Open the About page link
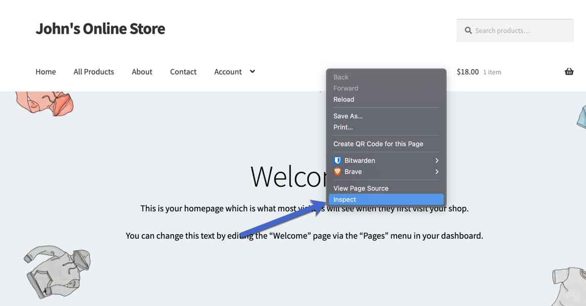Image resolution: width=586 pixels, height=306 pixels. [142, 71]
